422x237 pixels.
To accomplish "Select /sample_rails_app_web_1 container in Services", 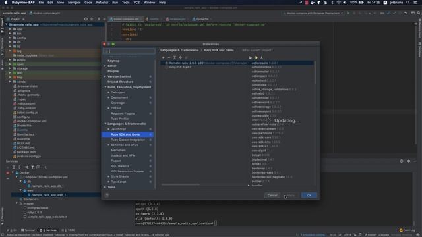I will tap(48, 195).
